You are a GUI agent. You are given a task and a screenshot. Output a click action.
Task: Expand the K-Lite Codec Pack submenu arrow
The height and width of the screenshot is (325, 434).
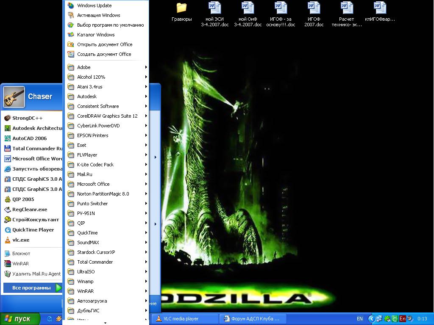pos(146,165)
